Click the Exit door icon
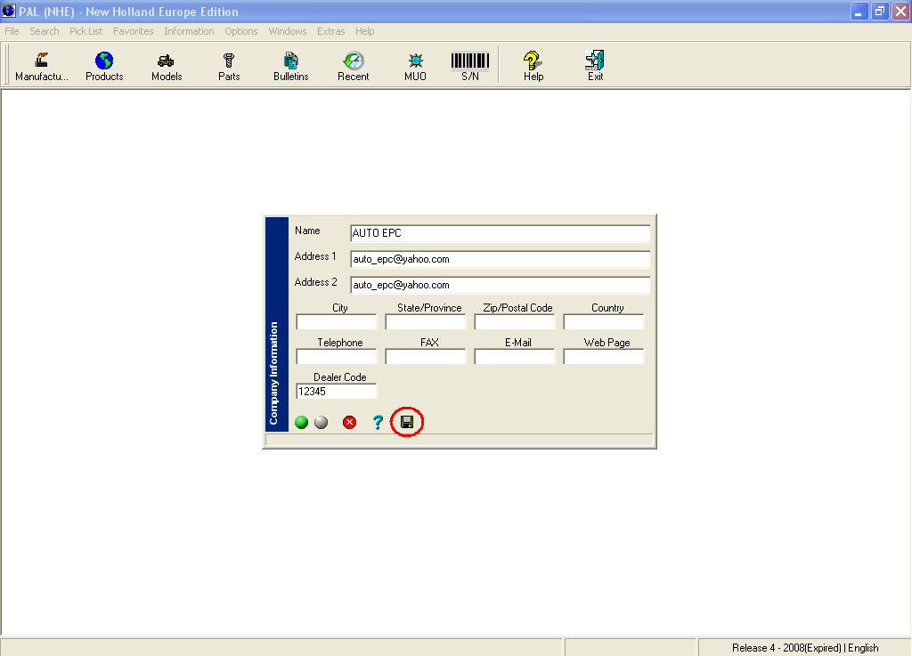The width and height of the screenshot is (912, 656). coord(595,66)
